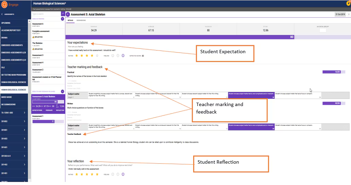Open the three-dot menu beside 31 Oct 2019
The width and height of the screenshot is (351, 185).
point(349,14)
